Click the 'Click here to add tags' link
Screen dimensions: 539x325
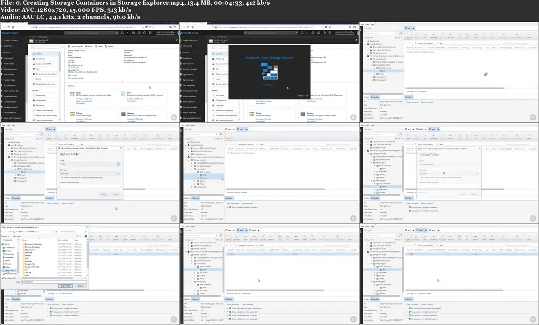[x=75, y=78]
